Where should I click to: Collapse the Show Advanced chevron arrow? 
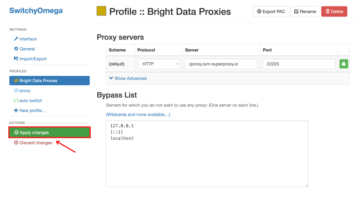point(111,78)
